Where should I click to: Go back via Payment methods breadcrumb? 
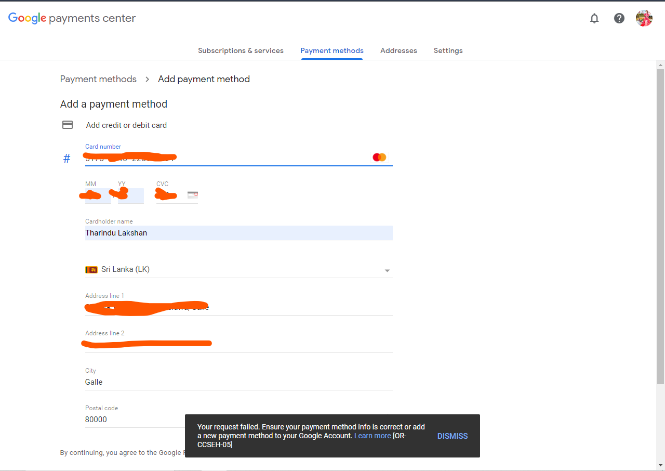[98, 79]
